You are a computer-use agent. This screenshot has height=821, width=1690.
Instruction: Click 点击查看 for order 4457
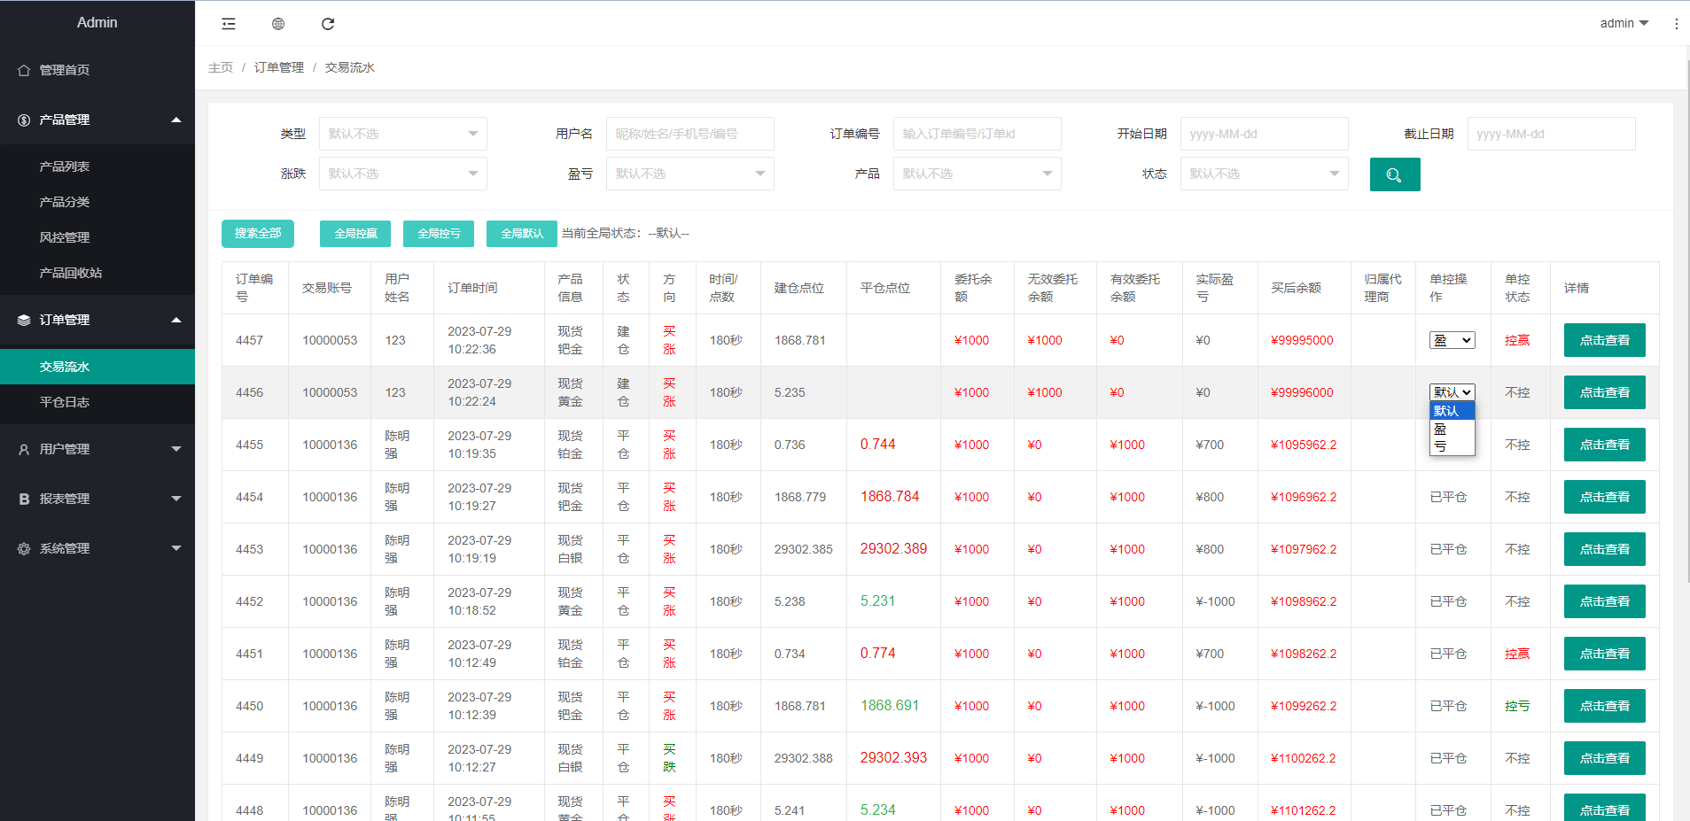tap(1604, 339)
